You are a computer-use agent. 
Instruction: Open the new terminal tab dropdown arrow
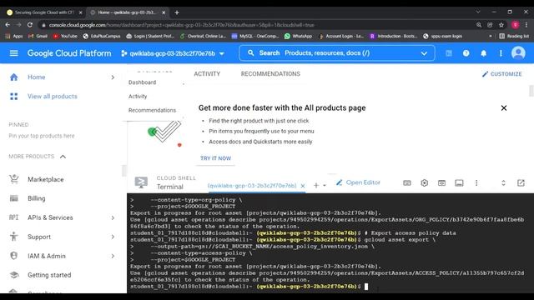[325, 185]
